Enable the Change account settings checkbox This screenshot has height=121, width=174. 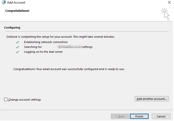(x=6, y=100)
